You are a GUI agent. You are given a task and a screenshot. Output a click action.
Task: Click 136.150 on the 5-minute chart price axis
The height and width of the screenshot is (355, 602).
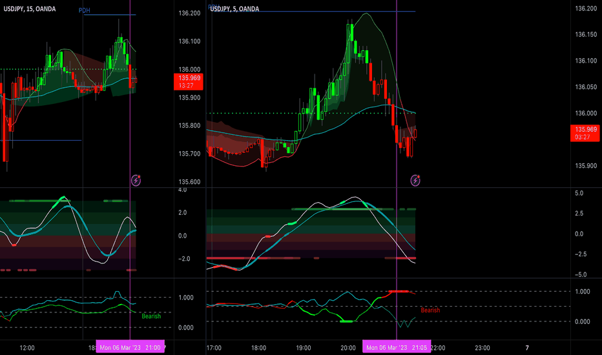pyautogui.click(x=586, y=35)
